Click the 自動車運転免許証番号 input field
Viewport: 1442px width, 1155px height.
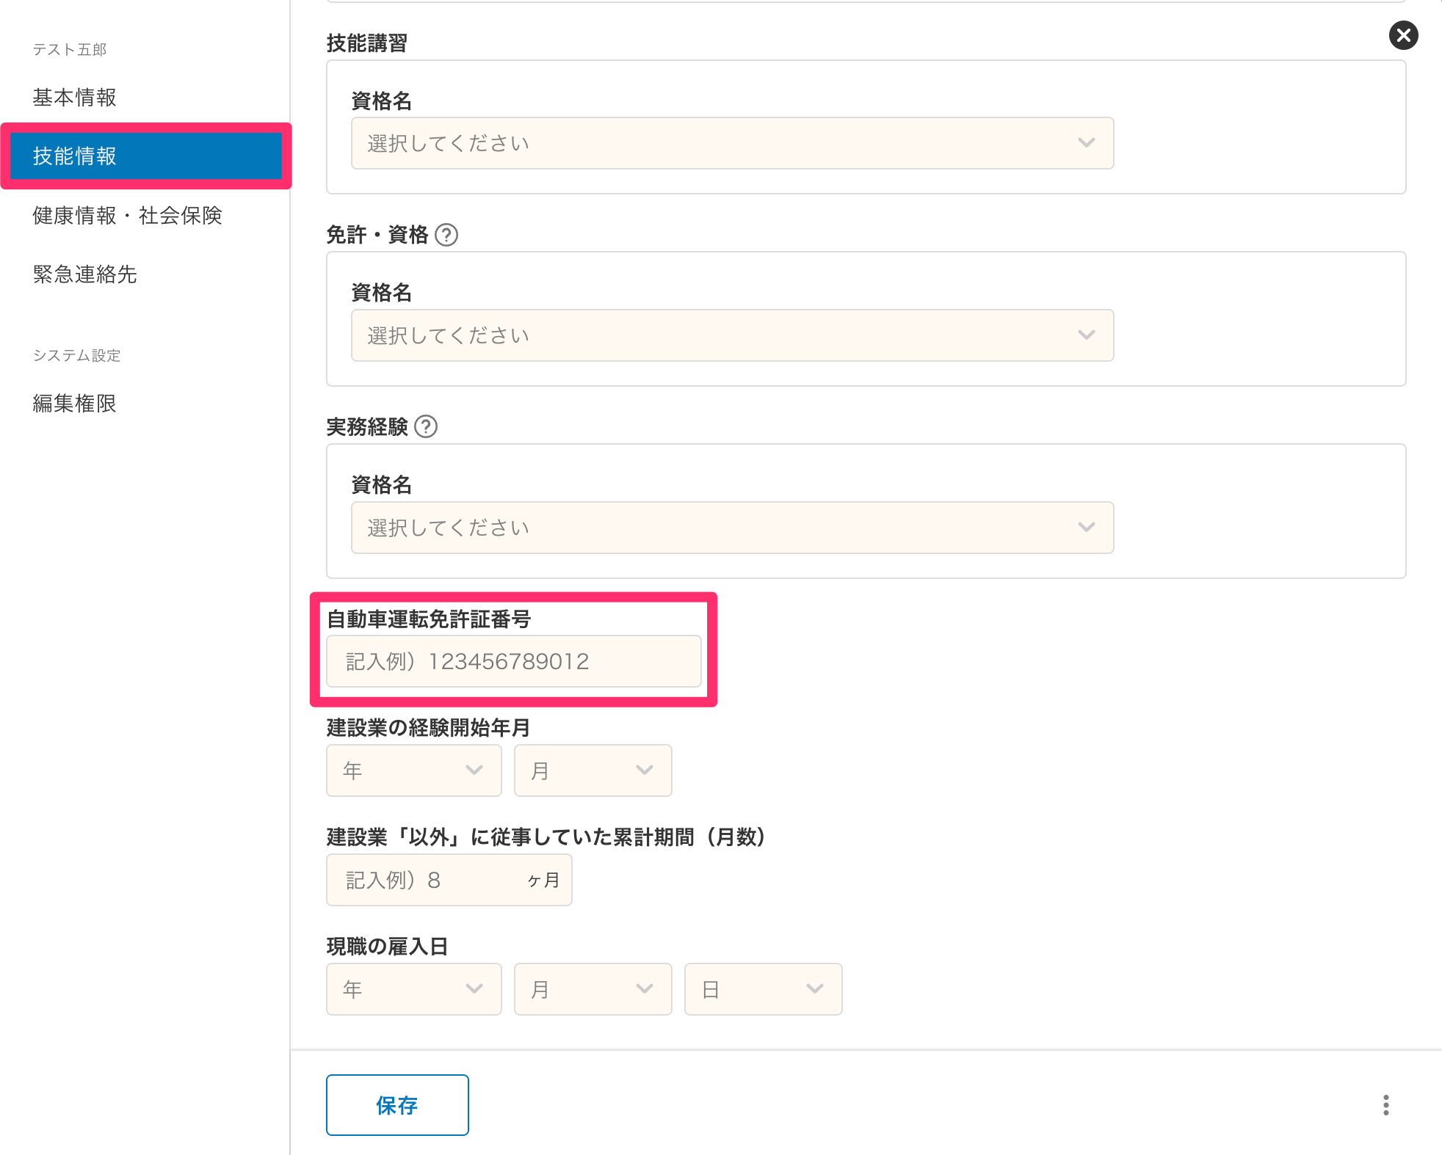(513, 660)
